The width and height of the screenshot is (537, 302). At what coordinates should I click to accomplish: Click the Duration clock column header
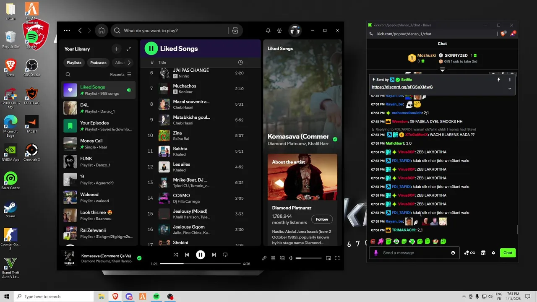point(240,62)
